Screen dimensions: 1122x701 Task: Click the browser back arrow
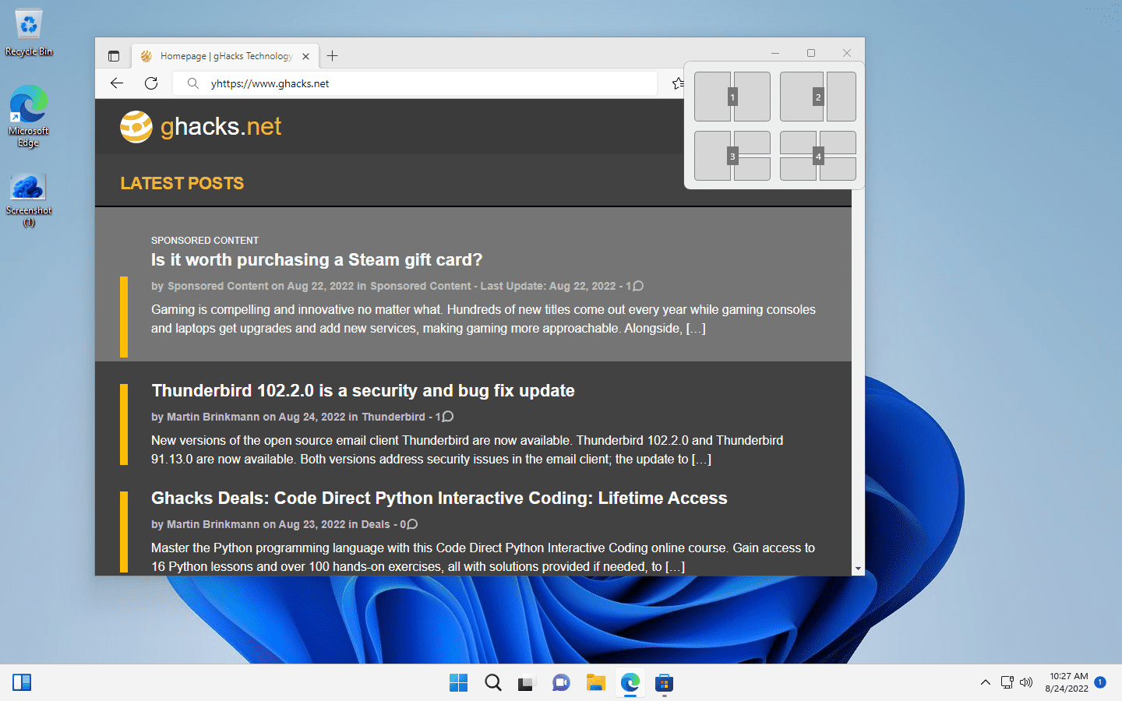(x=116, y=83)
